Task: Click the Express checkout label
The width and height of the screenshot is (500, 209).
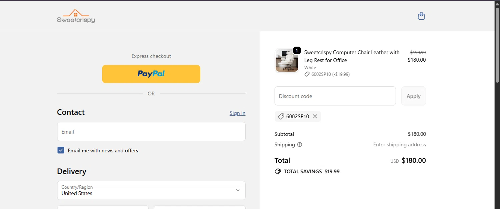Action: [151, 56]
